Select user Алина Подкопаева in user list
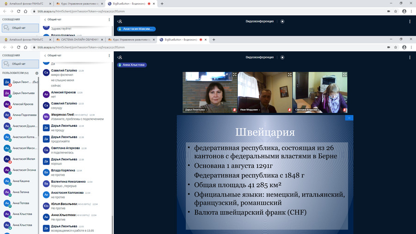The height and width of the screenshot is (234, 416). pyautogui.click(x=20, y=115)
